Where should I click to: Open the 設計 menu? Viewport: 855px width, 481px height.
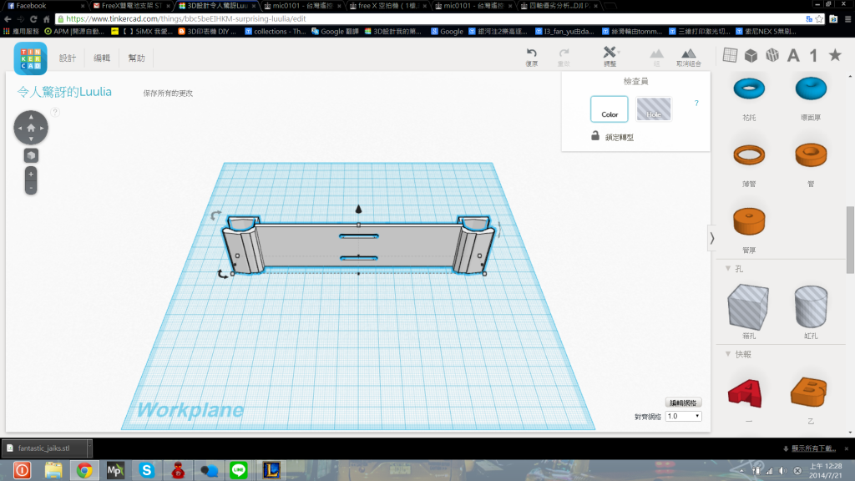point(68,58)
